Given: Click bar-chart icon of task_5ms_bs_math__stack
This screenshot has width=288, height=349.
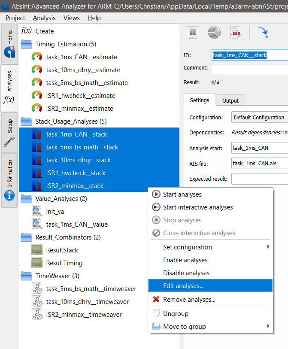Looking at the screenshot, I should (37, 147).
